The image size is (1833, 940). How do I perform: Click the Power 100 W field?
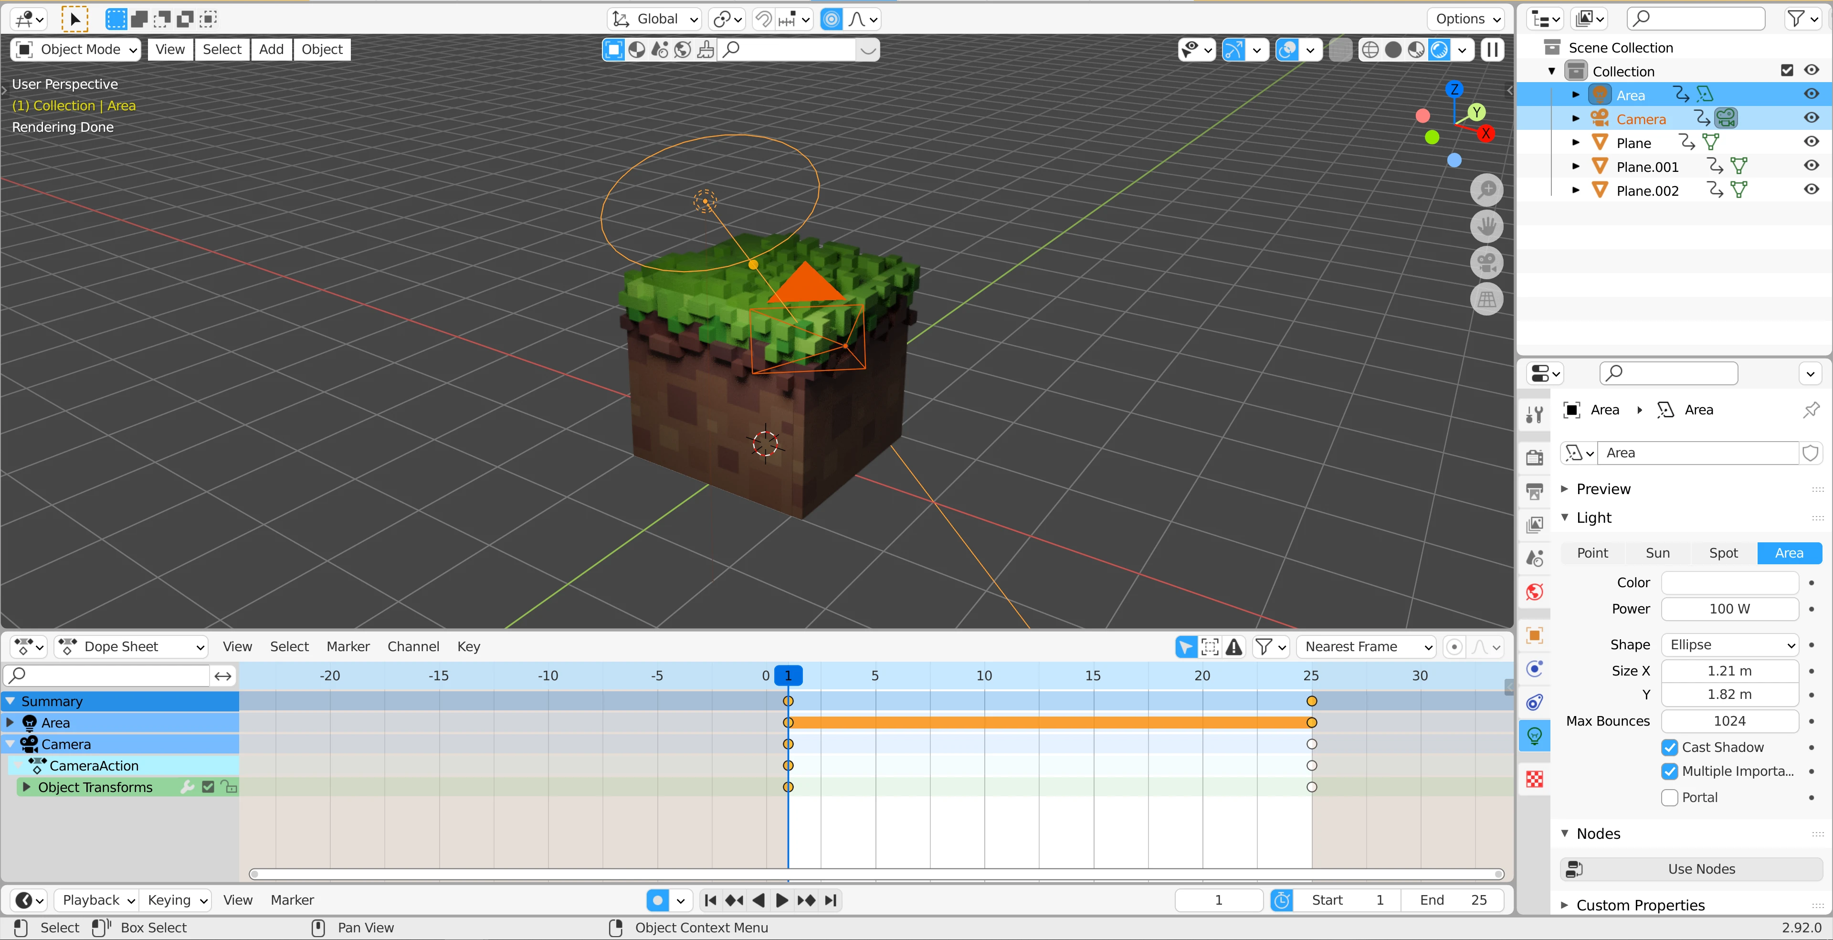1730,609
